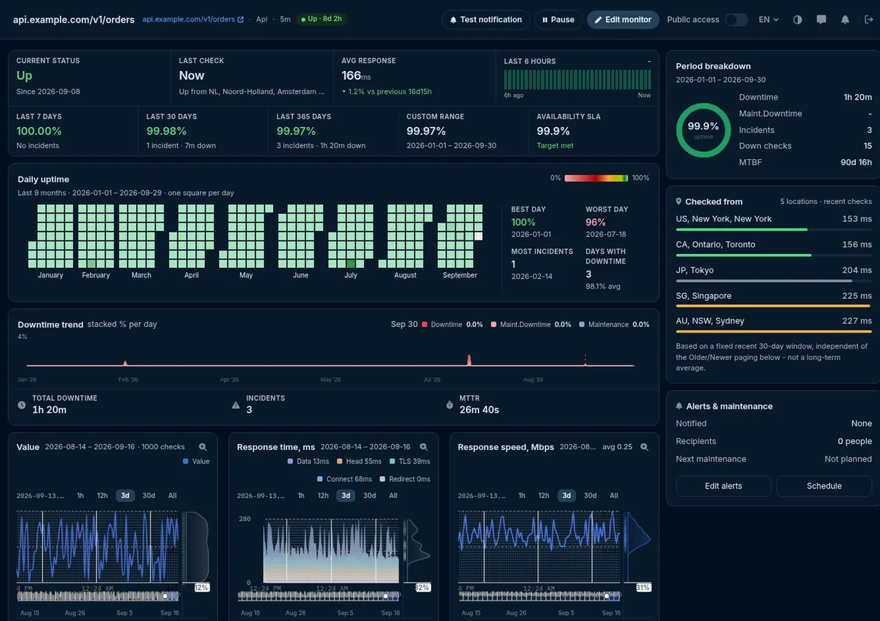Click the Custom range 99.97% card
Viewport: 880px width, 621px height.
463,131
